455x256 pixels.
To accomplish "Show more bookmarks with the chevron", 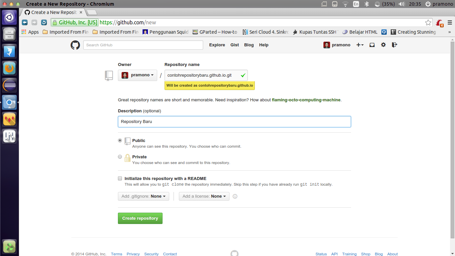I will click(x=449, y=32).
